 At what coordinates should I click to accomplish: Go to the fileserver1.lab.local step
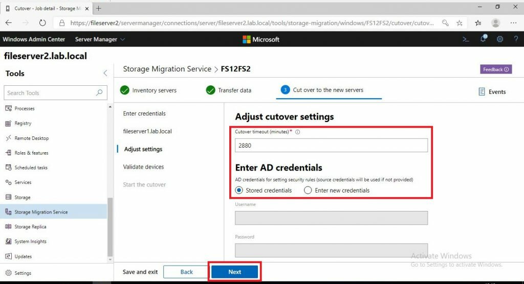[147, 131]
